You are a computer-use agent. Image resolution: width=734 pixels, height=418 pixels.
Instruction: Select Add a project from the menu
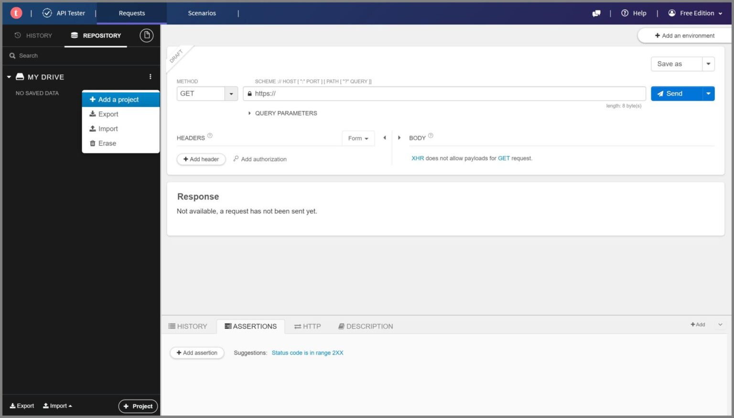point(118,99)
